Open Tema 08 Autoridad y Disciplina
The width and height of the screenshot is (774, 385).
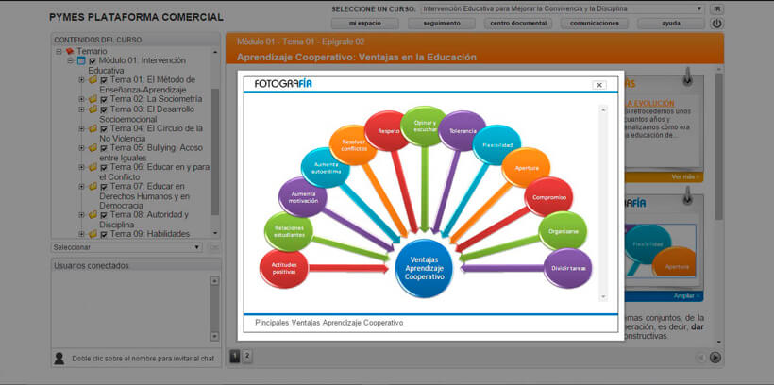[x=144, y=220]
